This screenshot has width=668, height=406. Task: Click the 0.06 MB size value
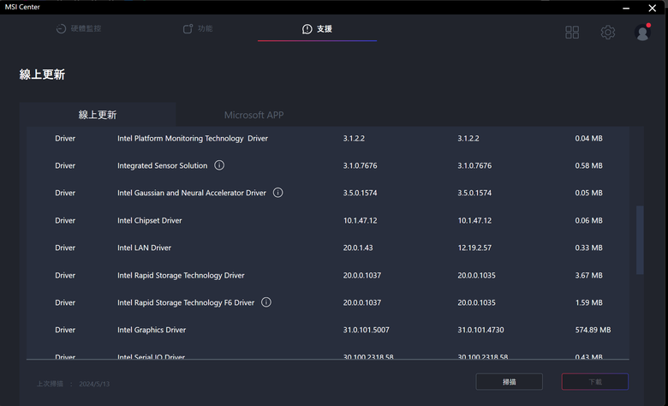(x=588, y=221)
